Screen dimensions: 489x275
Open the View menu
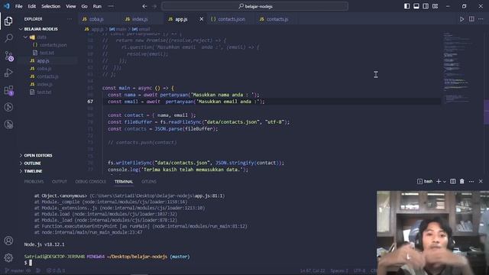[x=71, y=6]
